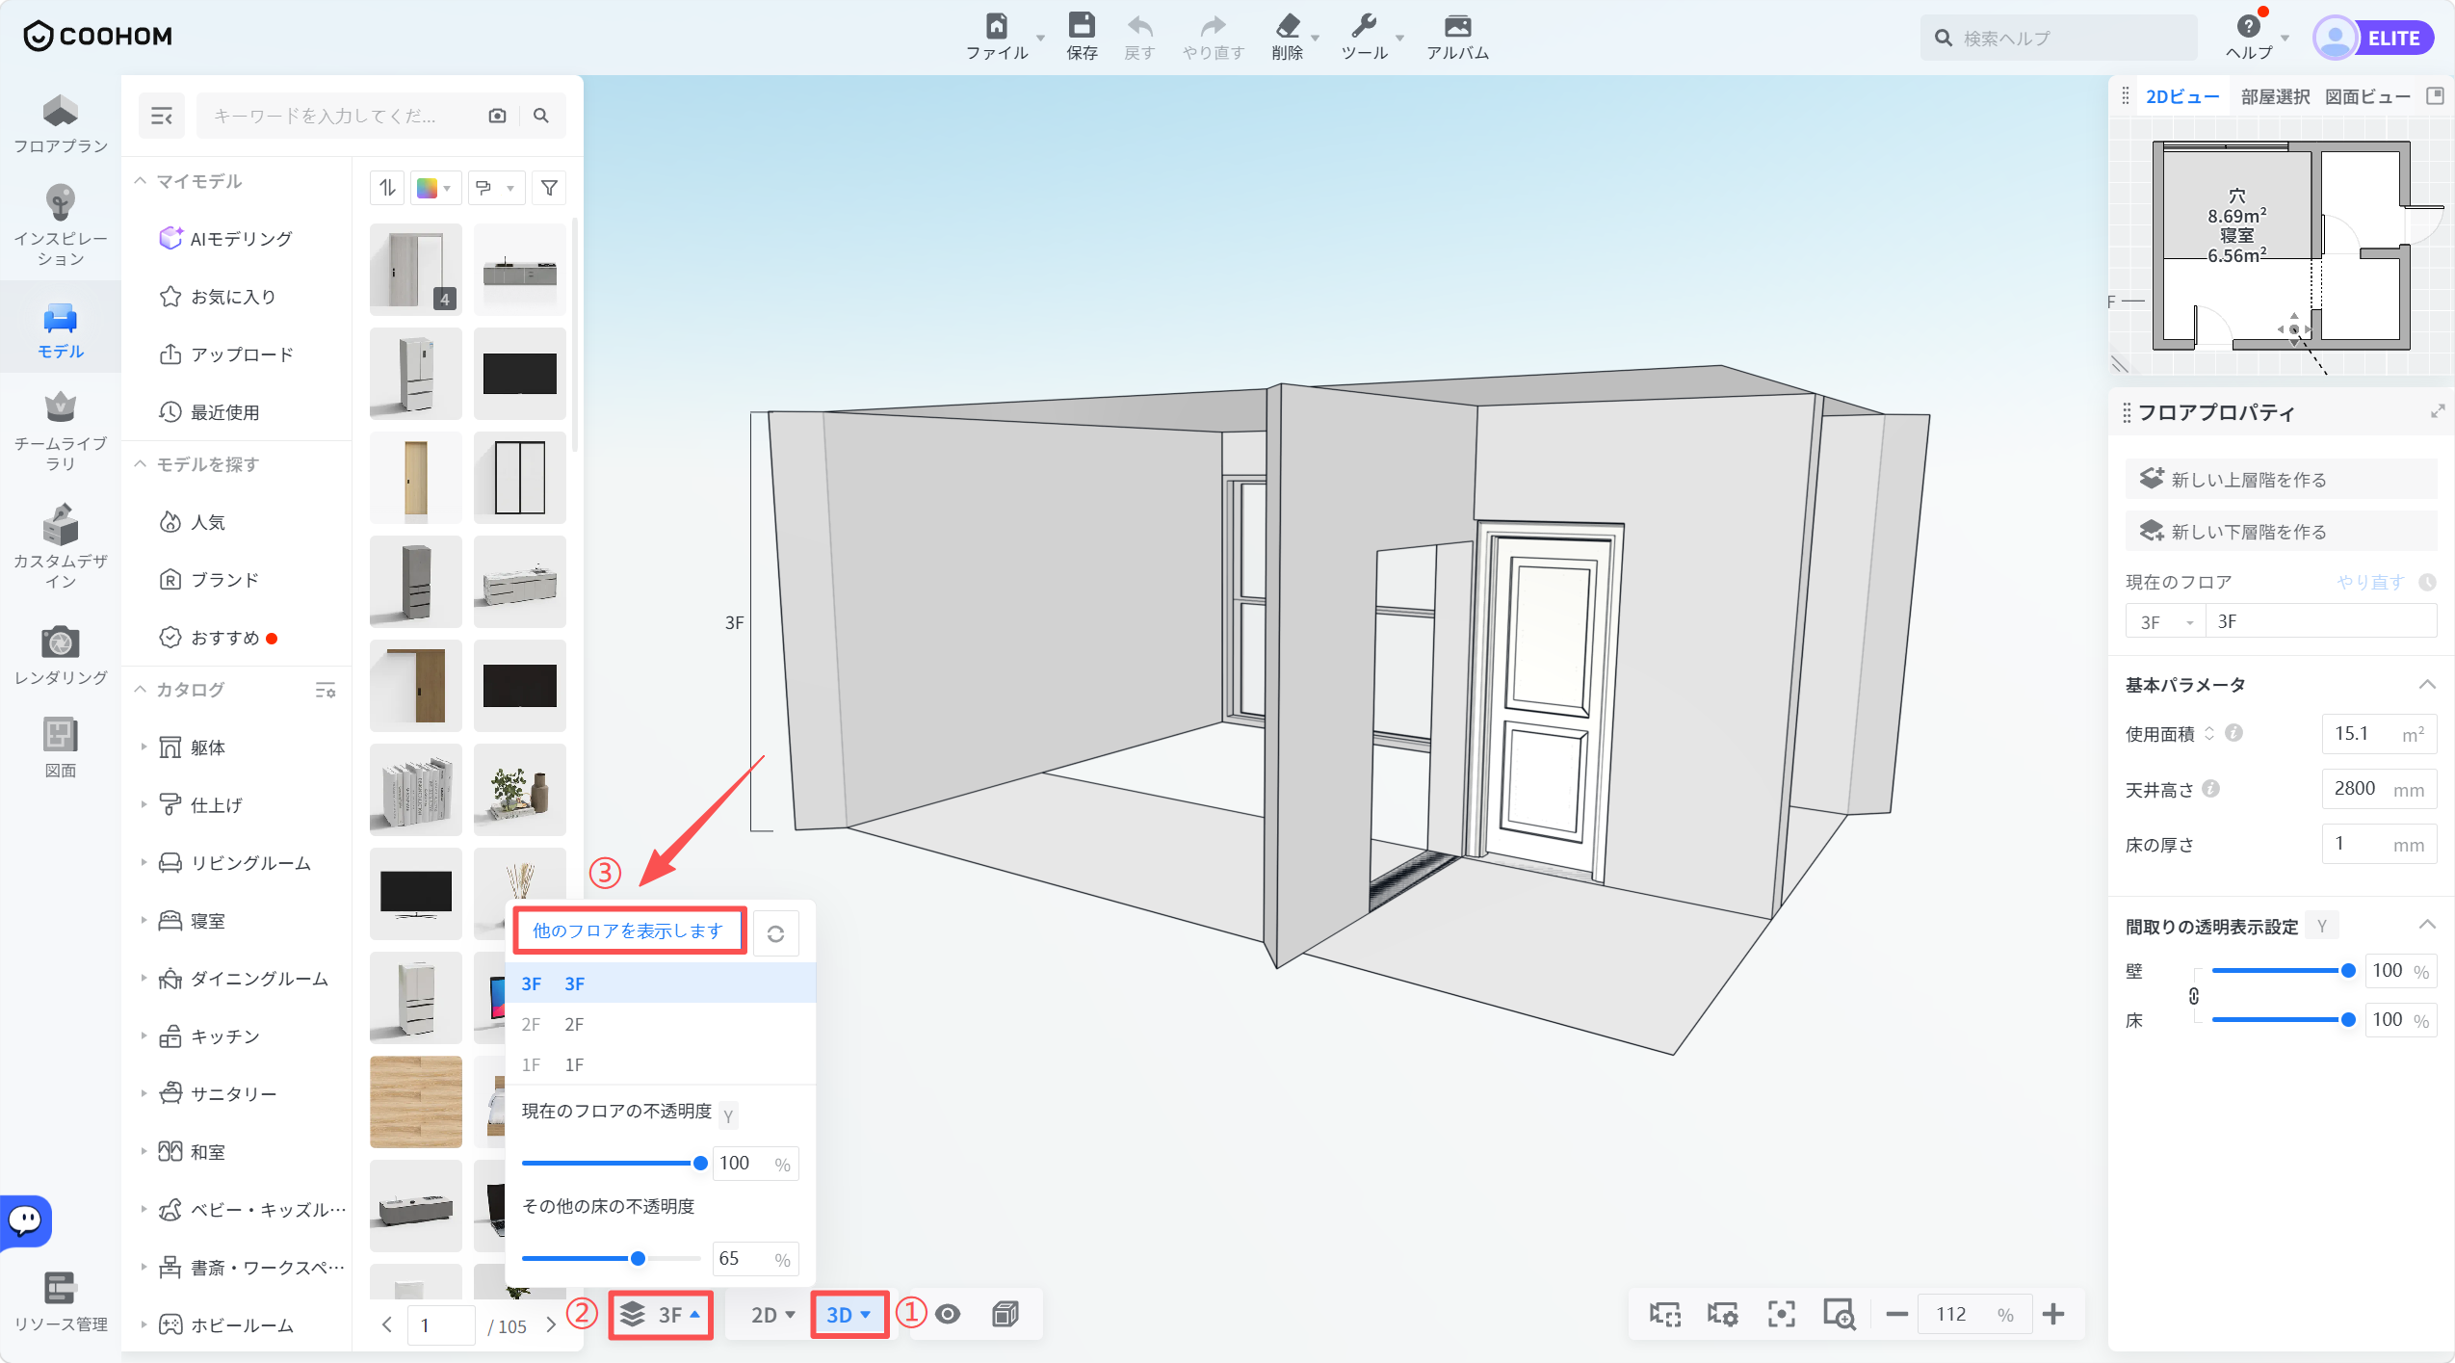2455x1363 pixels.
Task: Refresh the floor list
Action: click(775, 933)
